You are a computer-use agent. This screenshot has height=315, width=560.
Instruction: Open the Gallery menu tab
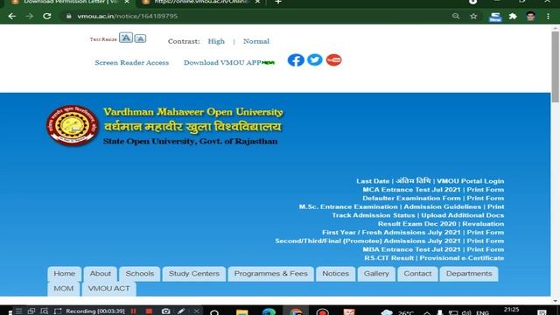(376, 274)
